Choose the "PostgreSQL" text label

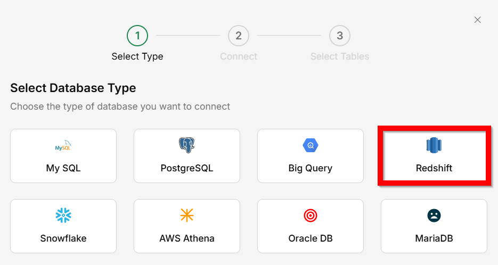coord(186,168)
